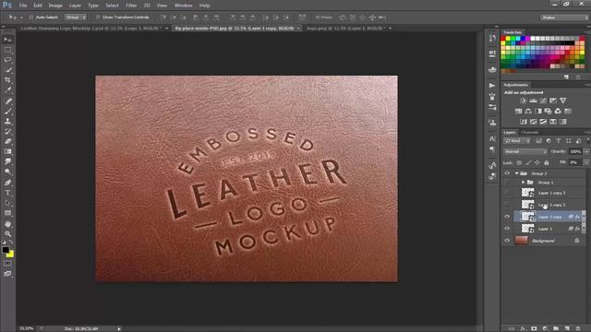Open the workspace switcher dropdown

(x=564, y=18)
